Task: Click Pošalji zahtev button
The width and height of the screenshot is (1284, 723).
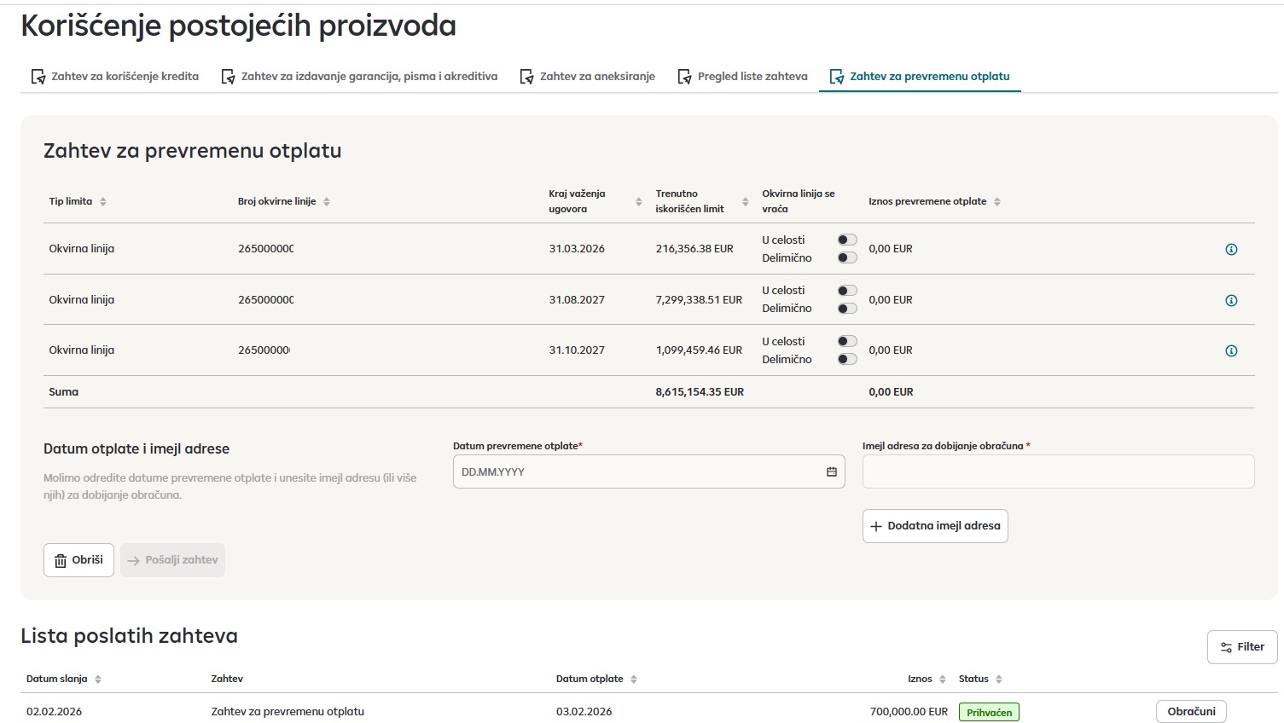Action: click(x=172, y=560)
